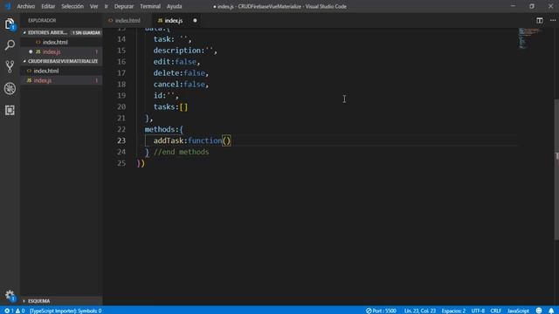Open the Extensions view icon
This screenshot has height=314, width=559.
coord(10,110)
